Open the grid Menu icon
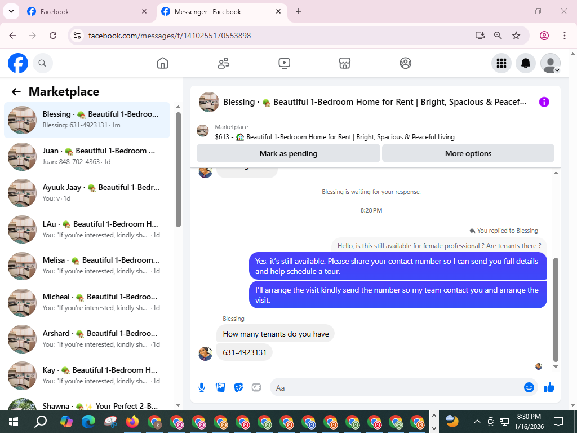Viewport: 577px width, 433px height. tap(501, 63)
